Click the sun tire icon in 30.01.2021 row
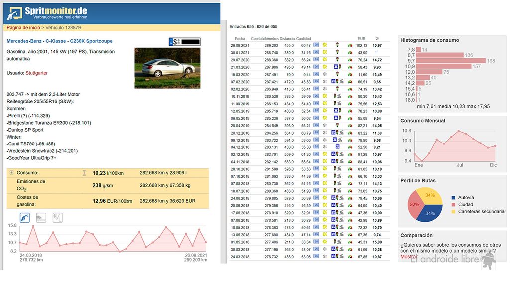This screenshot has height=287, width=510. [325, 52]
